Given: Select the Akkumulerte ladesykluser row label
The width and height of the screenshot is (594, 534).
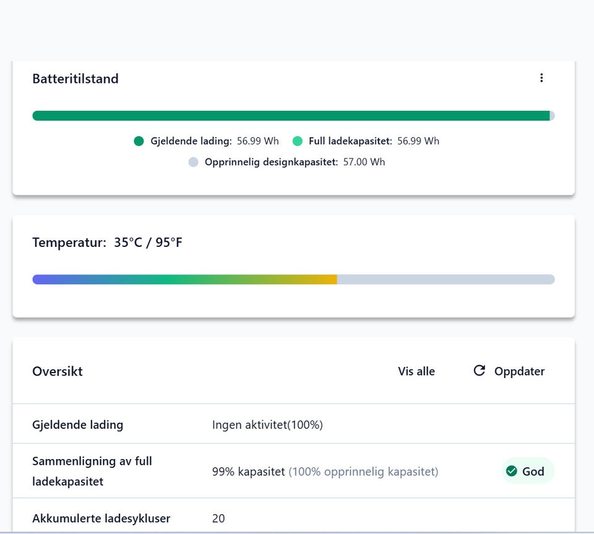Looking at the screenshot, I should point(101,518).
